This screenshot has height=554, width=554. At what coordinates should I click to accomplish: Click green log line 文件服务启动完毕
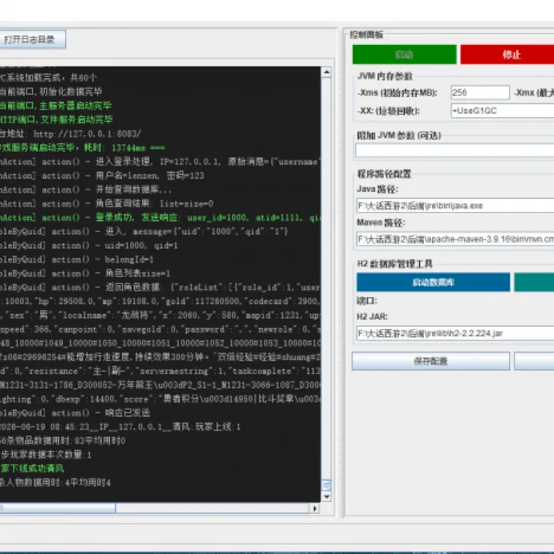[56, 119]
